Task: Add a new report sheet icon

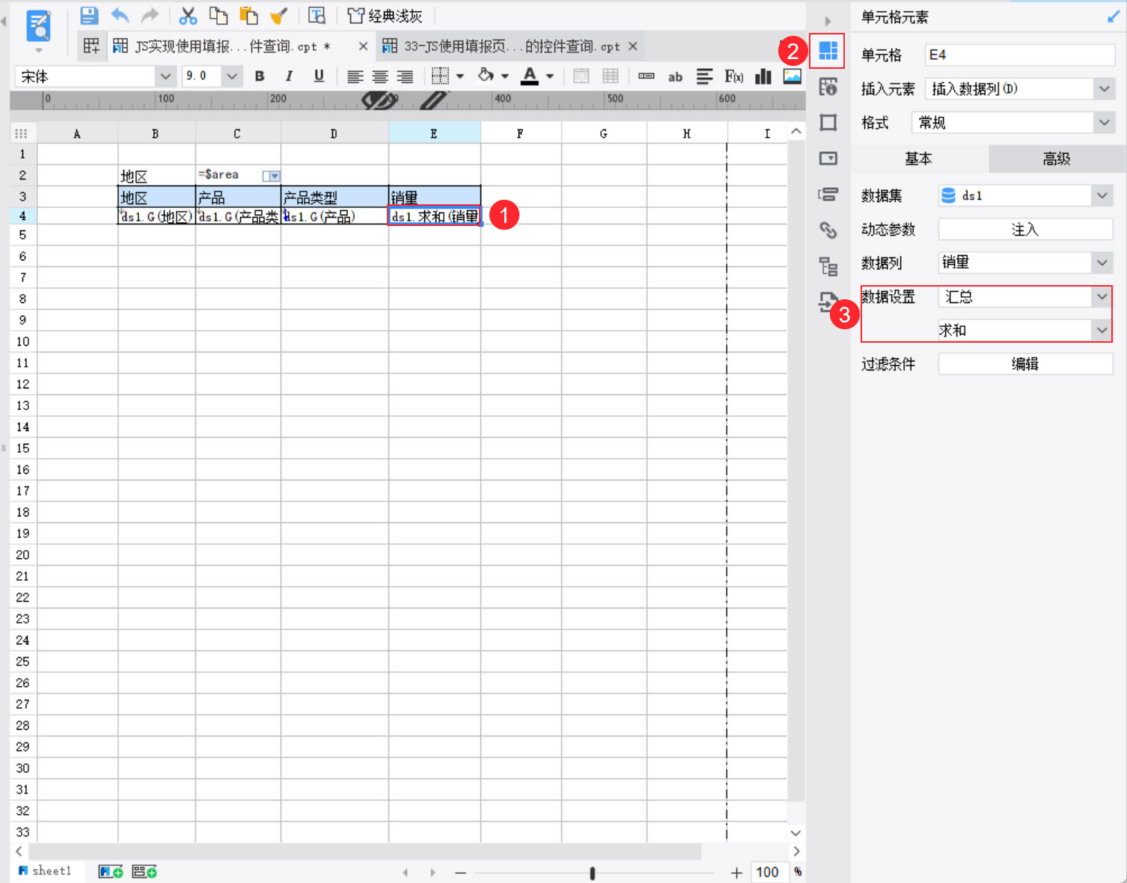Action: tap(111, 872)
